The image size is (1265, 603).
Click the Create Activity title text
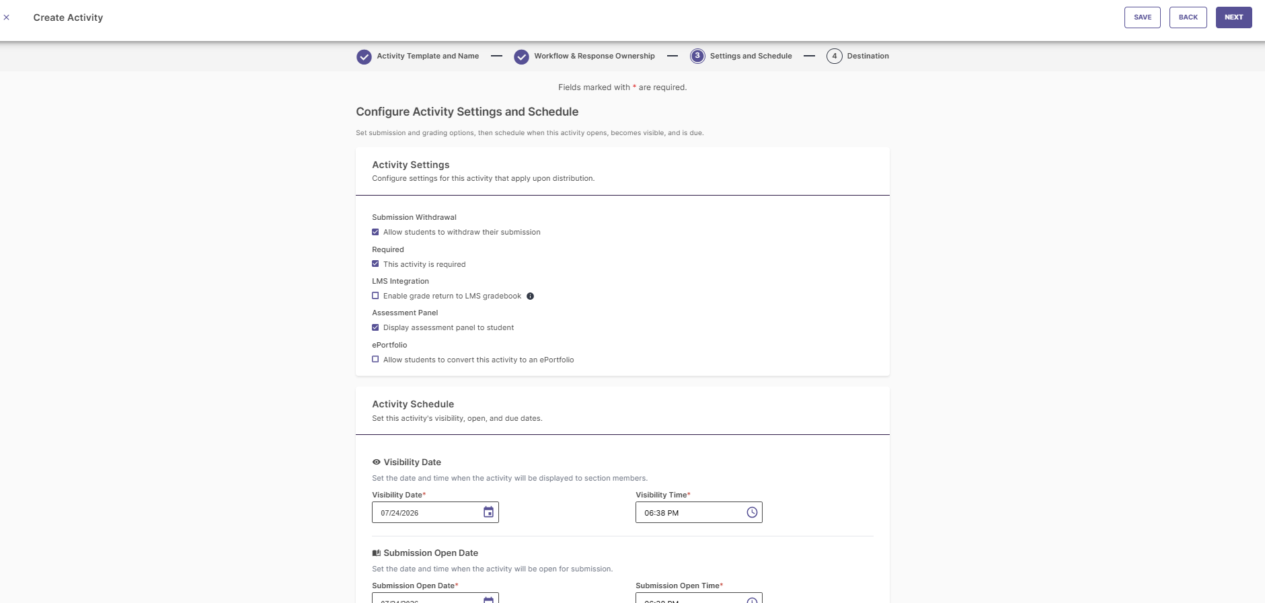click(68, 17)
